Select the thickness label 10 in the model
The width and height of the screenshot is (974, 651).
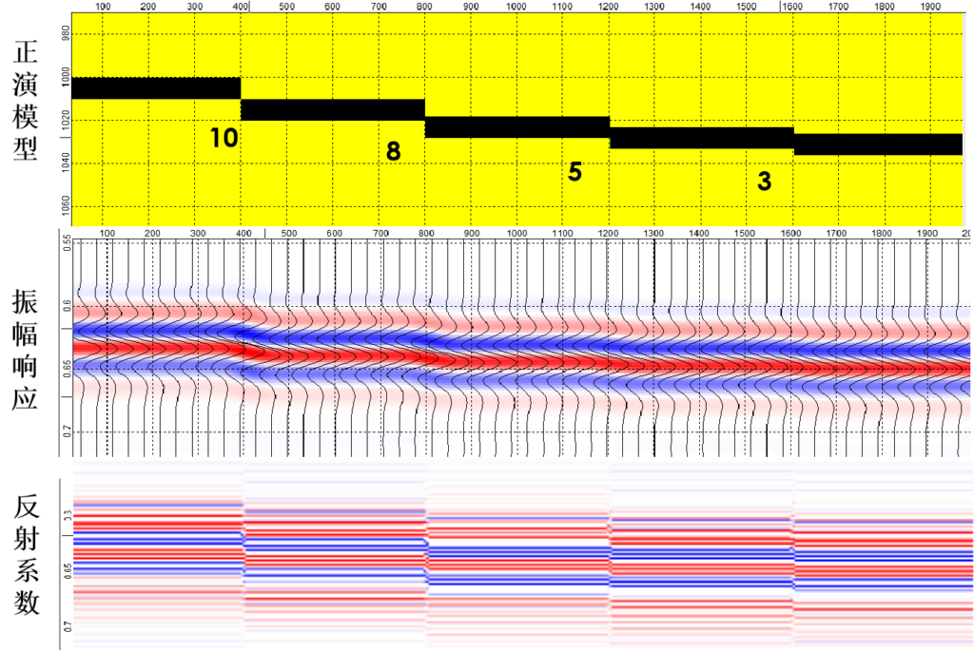(224, 138)
